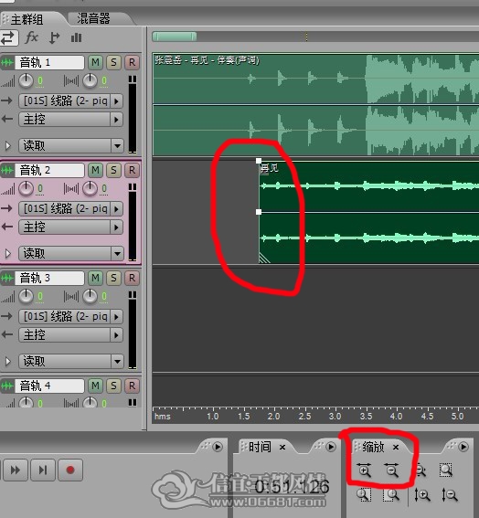
Task: Arm 音轨 4 for record with R
Action: click(x=132, y=386)
